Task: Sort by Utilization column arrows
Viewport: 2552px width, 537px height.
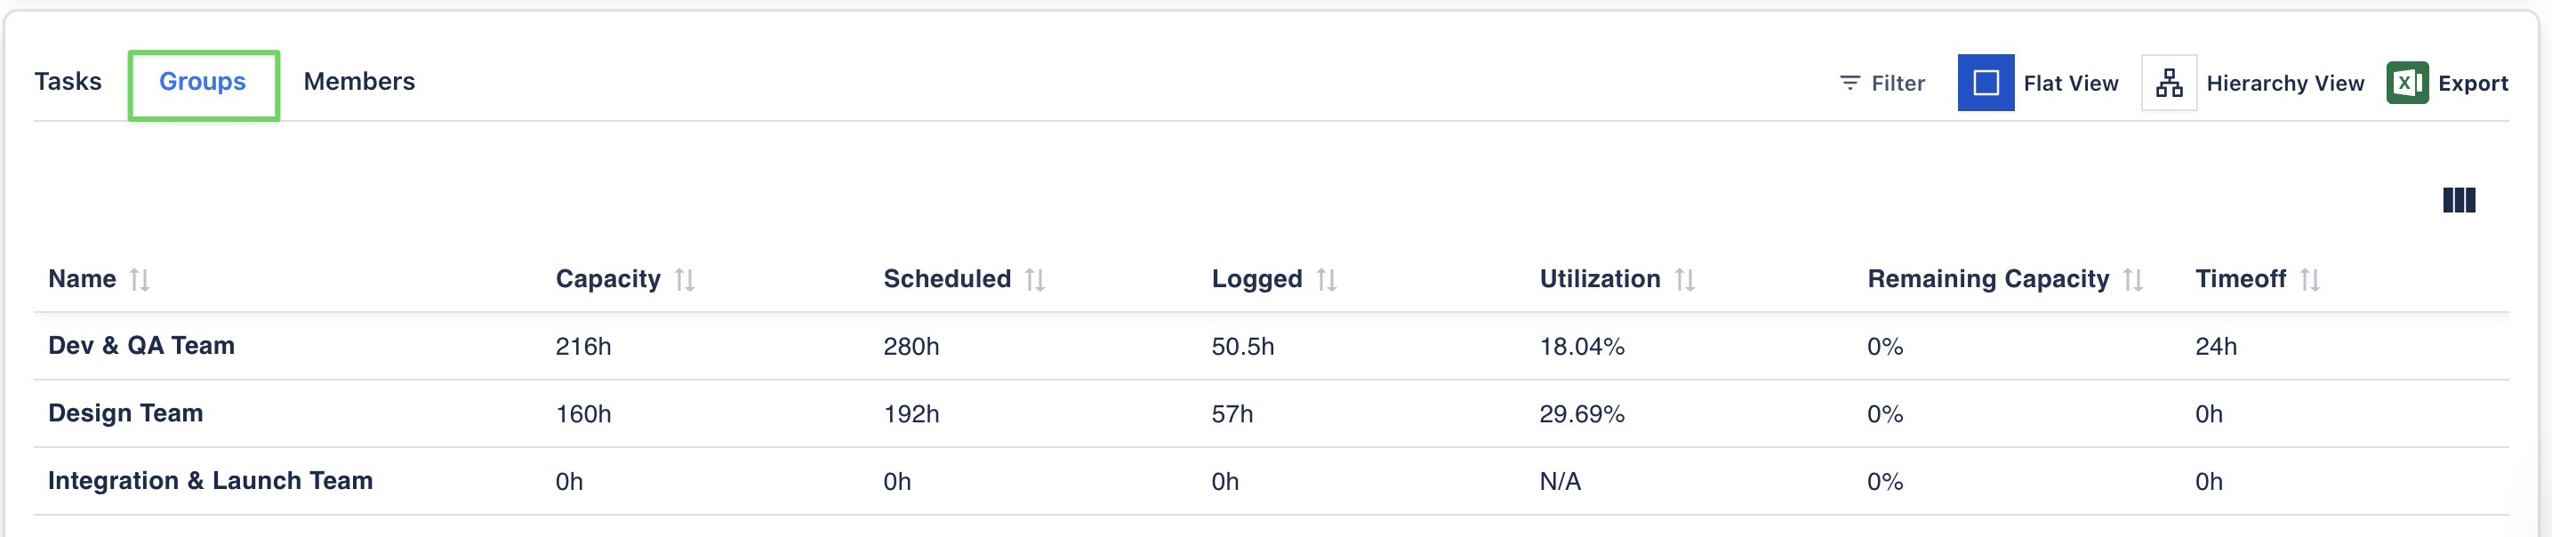Action: tap(1685, 280)
